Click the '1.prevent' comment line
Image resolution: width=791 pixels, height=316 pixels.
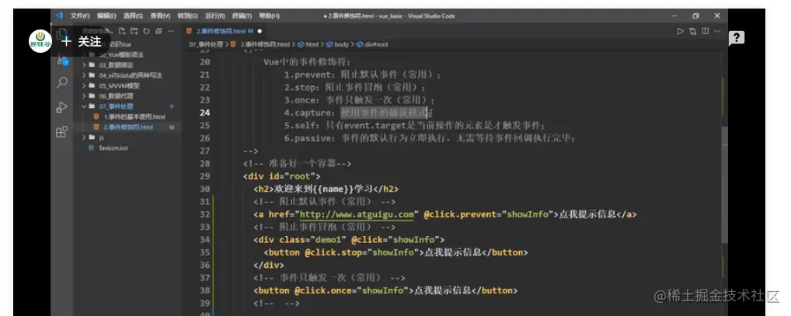point(362,75)
